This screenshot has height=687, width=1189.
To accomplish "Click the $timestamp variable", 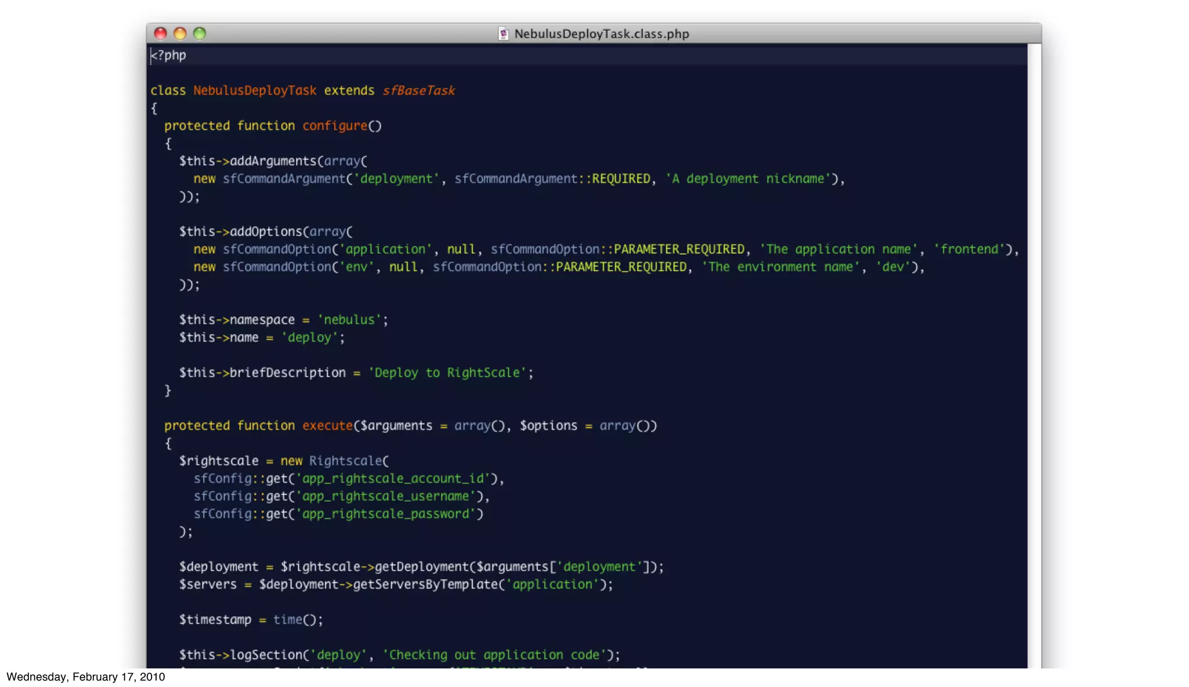I will (x=215, y=620).
